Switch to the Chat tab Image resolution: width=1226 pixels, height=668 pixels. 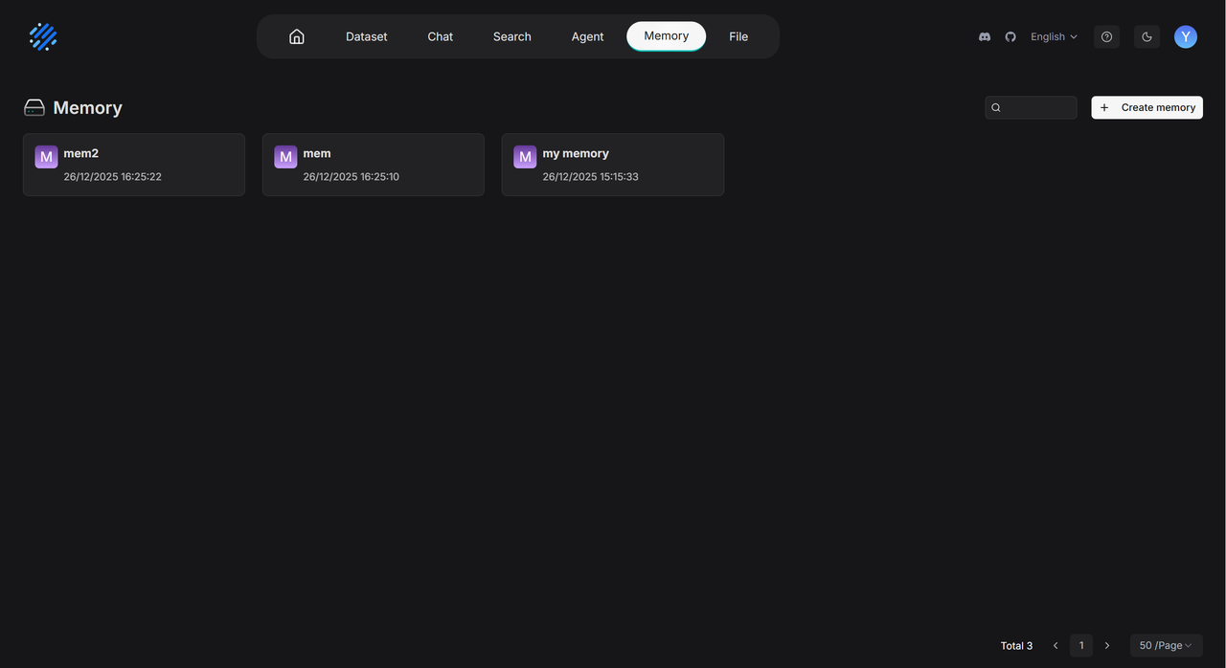441,36
